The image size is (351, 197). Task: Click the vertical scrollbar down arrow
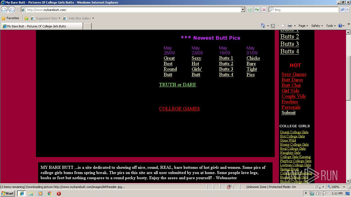(348, 181)
